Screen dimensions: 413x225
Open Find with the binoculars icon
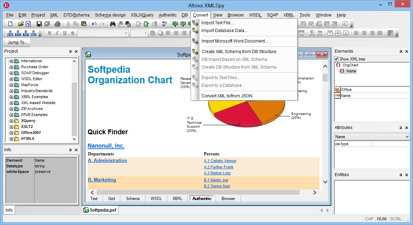click(113, 24)
